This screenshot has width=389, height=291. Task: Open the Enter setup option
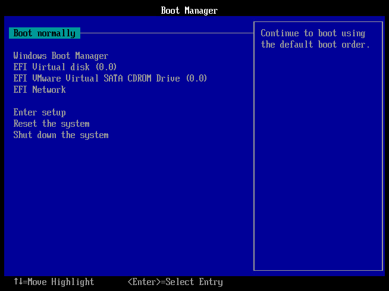(39, 112)
